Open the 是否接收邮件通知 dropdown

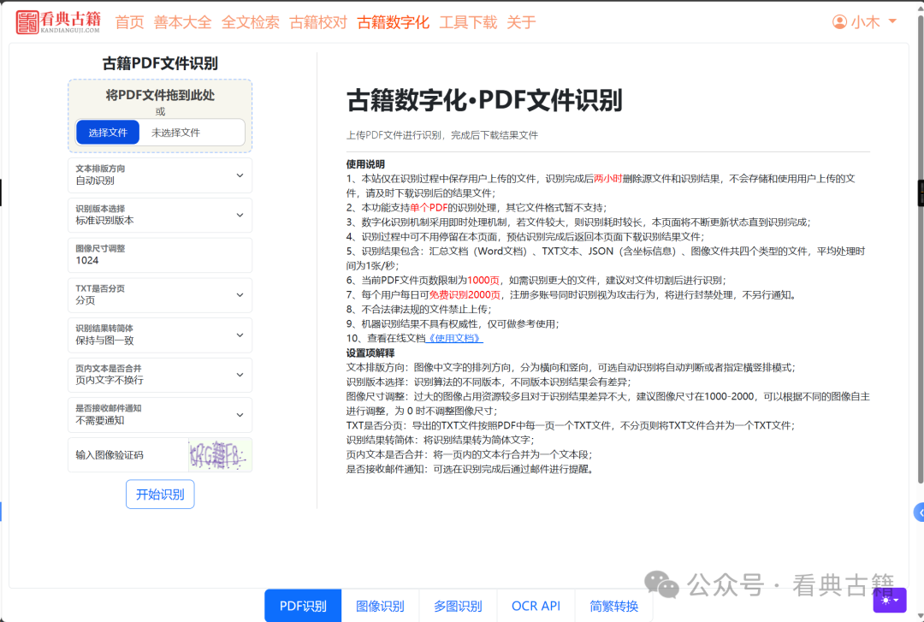pyautogui.click(x=159, y=414)
